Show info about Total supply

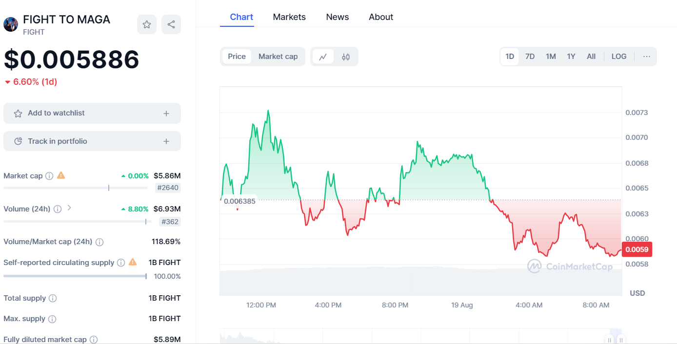(x=53, y=298)
